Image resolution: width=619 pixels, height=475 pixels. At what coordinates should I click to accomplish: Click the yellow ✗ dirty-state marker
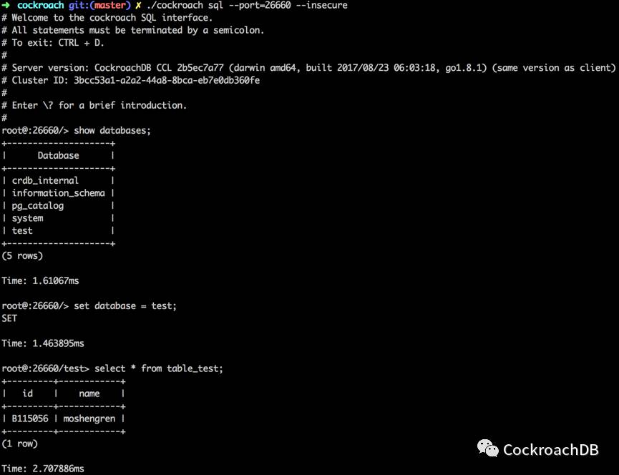point(138,5)
